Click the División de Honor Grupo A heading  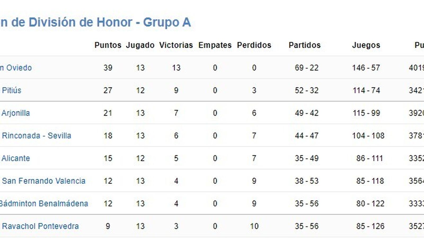pyautogui.click(x=95, y=22)
